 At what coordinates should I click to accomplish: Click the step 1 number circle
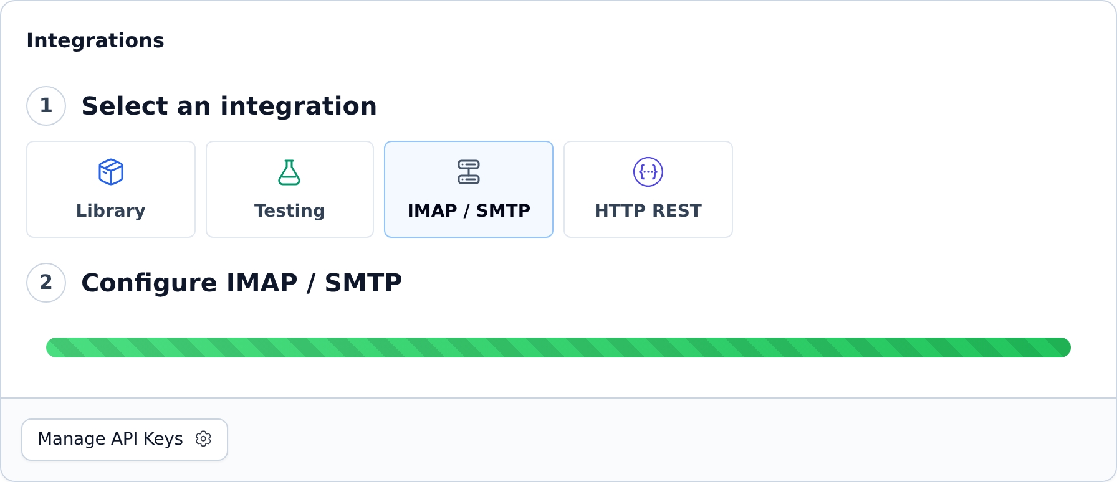coord(46,106)
